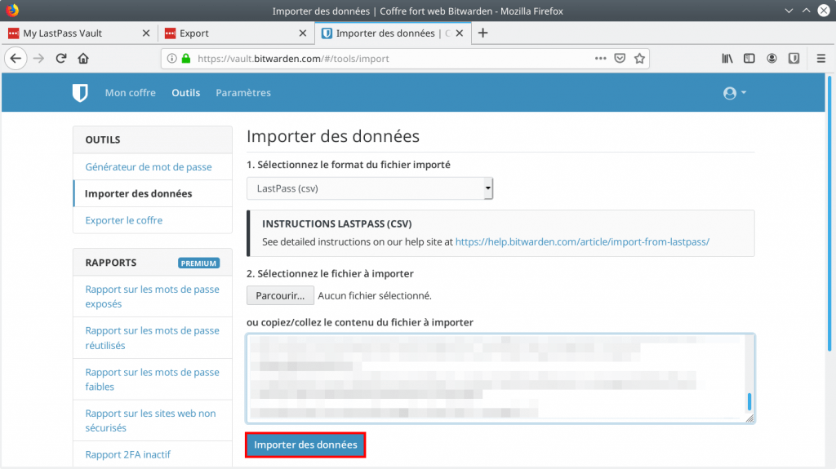Image resolution: width=836 pixels, height=469 pixels.
Task: Open the LastPass (csv) format dropdown
Action: point(370,188)
